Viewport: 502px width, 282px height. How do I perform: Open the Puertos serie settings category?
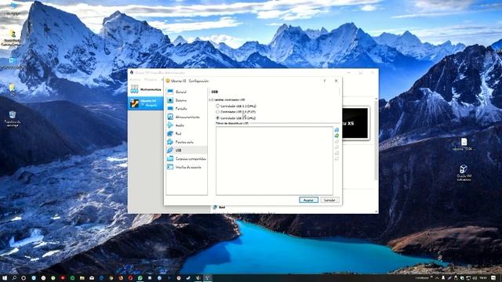coord(187,142)
